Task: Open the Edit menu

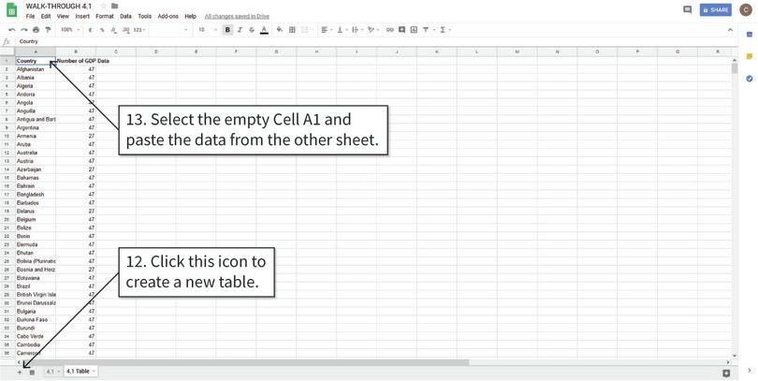Action: coord(46,17)
